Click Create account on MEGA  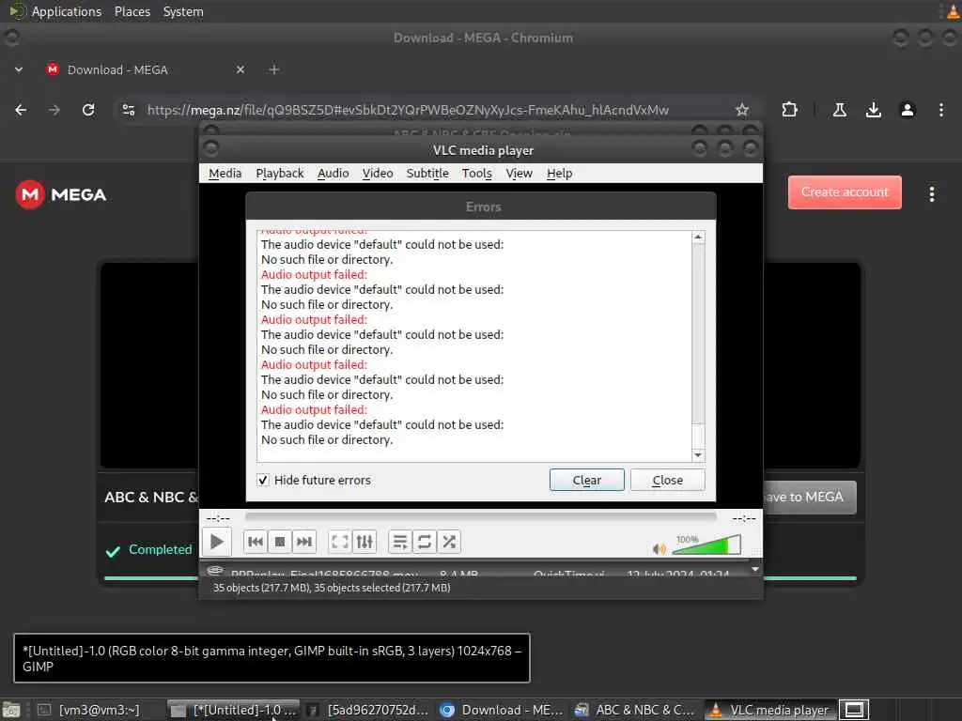(x=845, y=192)
